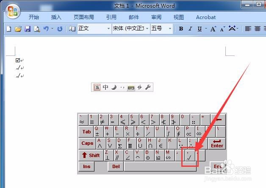
Task: Open the 宋体 font name dropdown
Action: (147, 29)
